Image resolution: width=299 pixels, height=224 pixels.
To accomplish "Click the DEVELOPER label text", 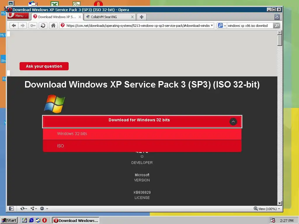I will tap(142, 163).
